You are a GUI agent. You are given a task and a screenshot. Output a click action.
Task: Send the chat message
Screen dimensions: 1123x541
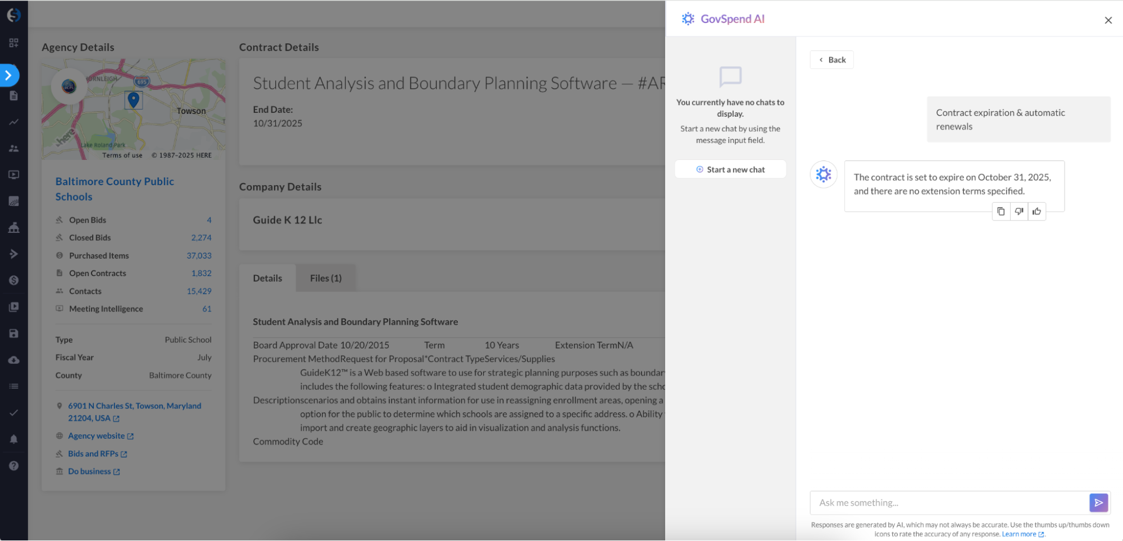(1098, 503)
